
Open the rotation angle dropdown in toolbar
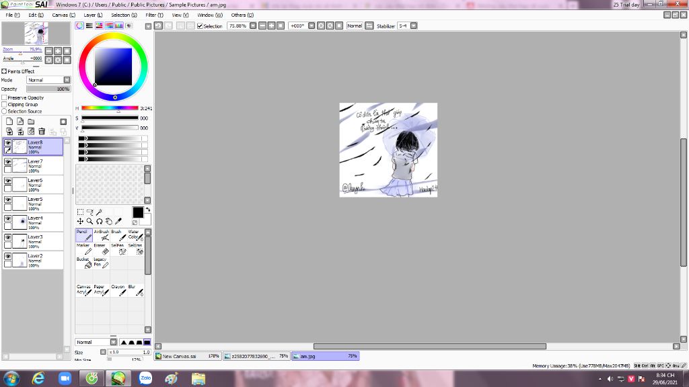click(312, 26)
